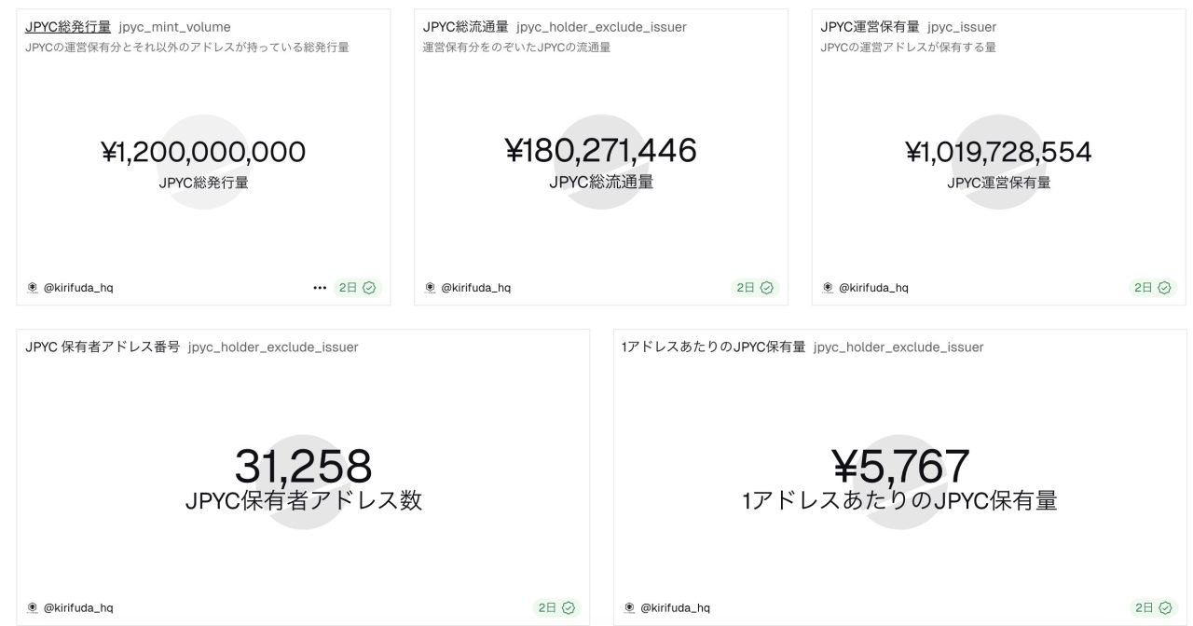Click the 2日 indicator on JPYC運営保有量 card
Viewport: 1193px width, 626px height.
click(x=1142, y=287)
